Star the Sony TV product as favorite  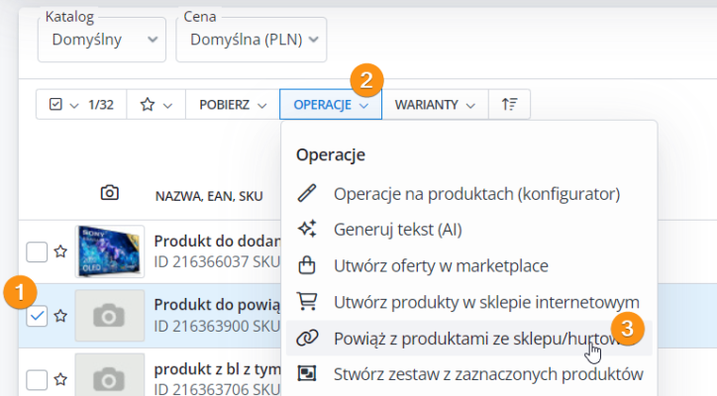tap(60, 252)
